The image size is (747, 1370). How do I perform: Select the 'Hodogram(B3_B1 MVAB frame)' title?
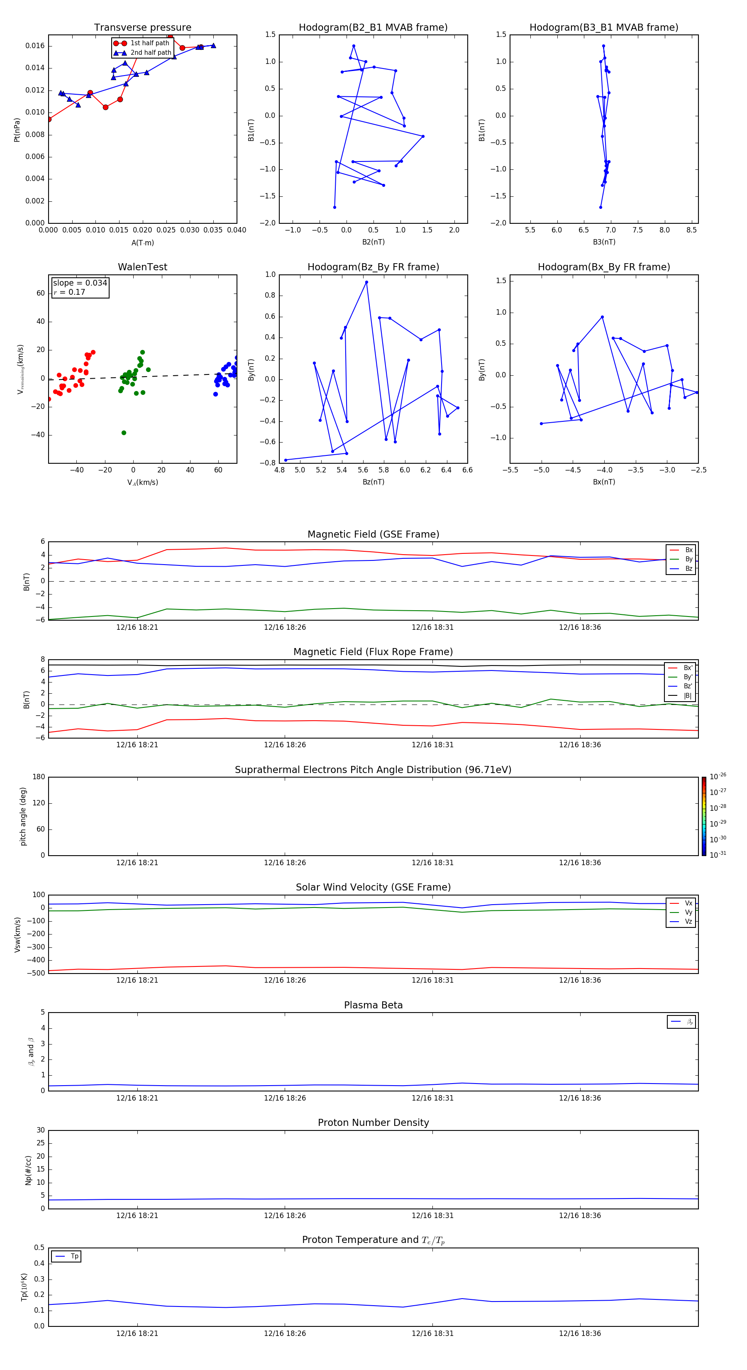[x=604, y=28]
